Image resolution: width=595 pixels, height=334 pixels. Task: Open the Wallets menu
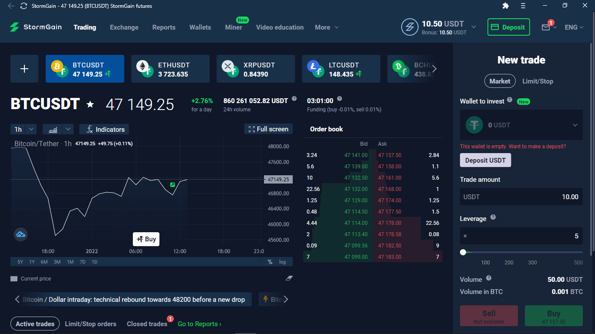pos(200,27)
